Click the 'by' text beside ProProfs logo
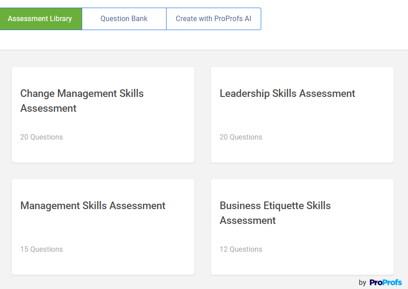The height and width of the screenshot is (289, 408). 363,283
